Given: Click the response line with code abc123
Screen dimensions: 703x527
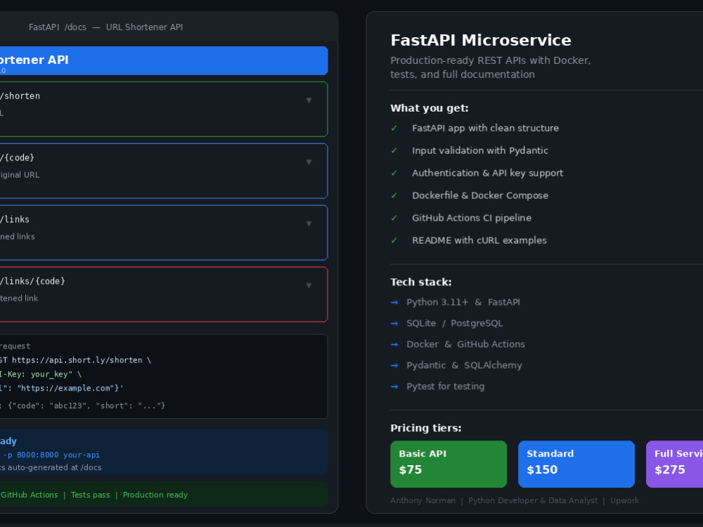Looking at the screenshot, I should pos(82,405).
